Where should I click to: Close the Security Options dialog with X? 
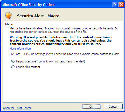click(121, 5)
